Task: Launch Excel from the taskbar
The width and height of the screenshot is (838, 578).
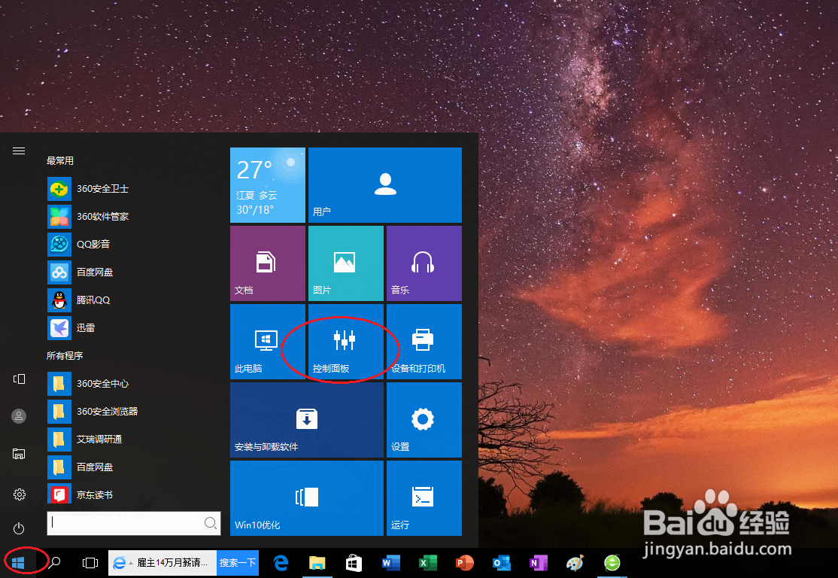Action: coord(427,562)
